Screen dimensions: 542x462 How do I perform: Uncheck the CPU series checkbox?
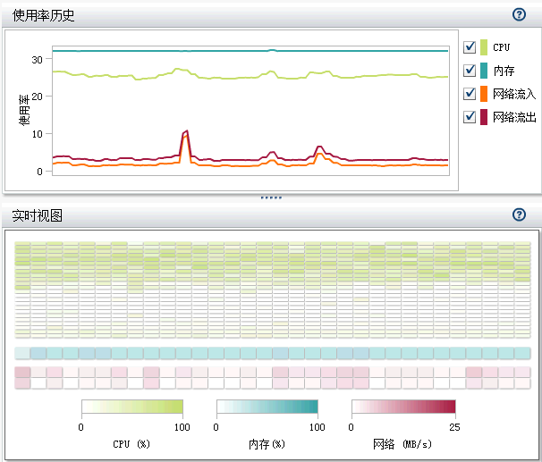470,47
